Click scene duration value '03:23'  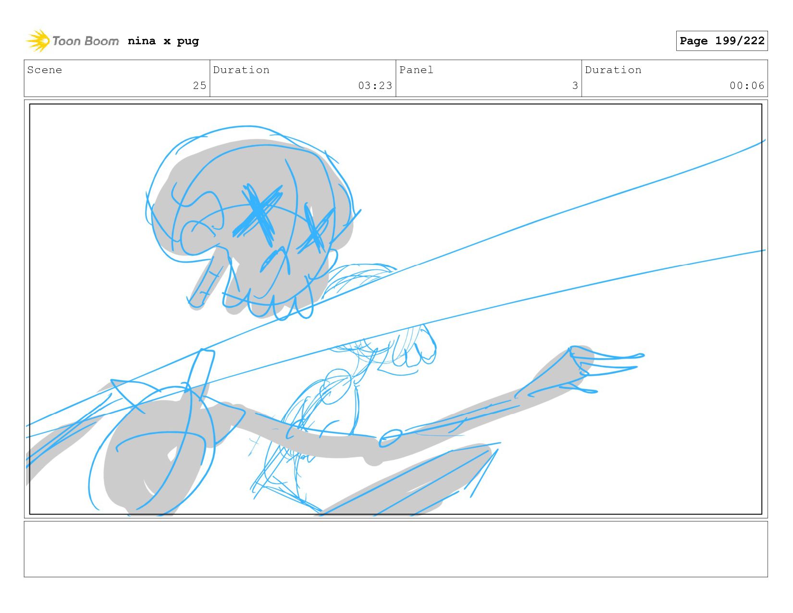(375, 86)
